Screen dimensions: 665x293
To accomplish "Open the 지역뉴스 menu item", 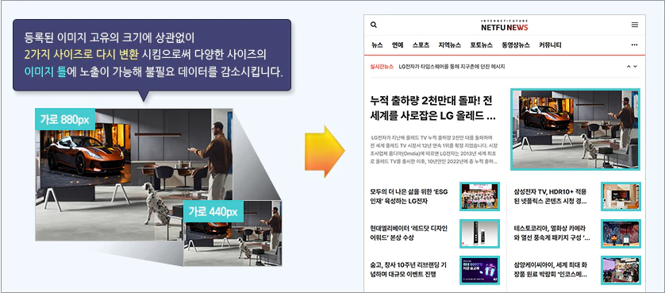I will (450, 44).
